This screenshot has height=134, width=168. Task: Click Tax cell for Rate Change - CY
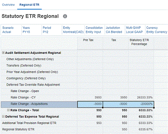tap(116, 98)
